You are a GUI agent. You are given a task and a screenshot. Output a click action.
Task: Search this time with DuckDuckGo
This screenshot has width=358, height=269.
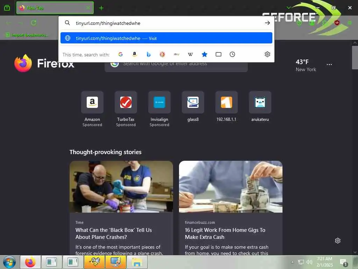coord(162,54)
